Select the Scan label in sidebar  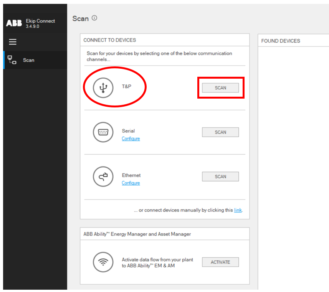(x=29, y=60)
